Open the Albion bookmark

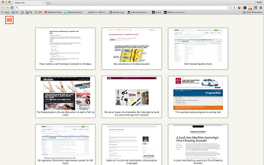tap(157, 12)
